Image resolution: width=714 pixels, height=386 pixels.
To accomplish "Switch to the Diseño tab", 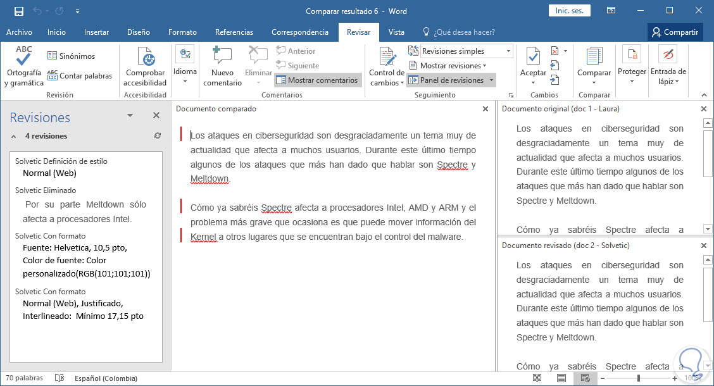I will (x=139, y=32).
